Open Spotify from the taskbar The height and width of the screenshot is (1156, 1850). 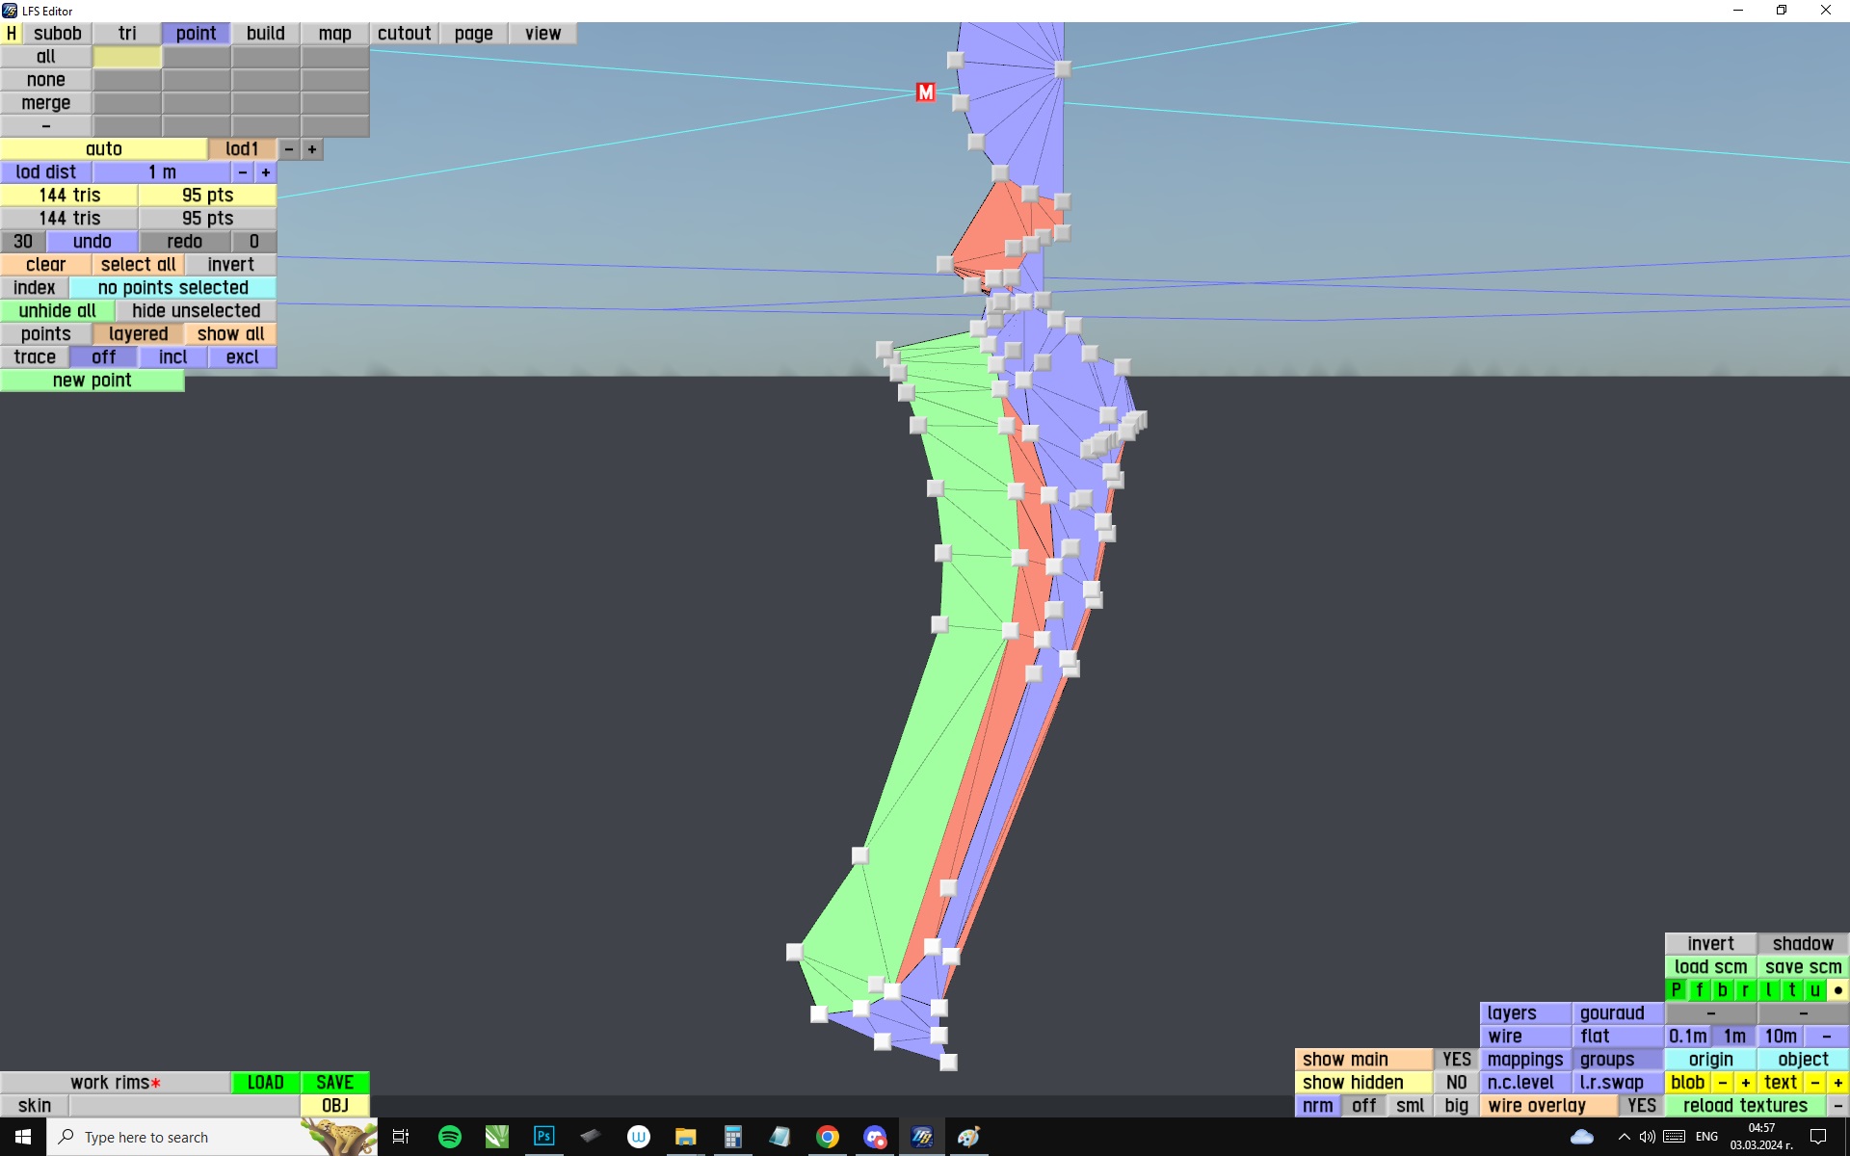pyautogui.click(x=450, y=1137)
